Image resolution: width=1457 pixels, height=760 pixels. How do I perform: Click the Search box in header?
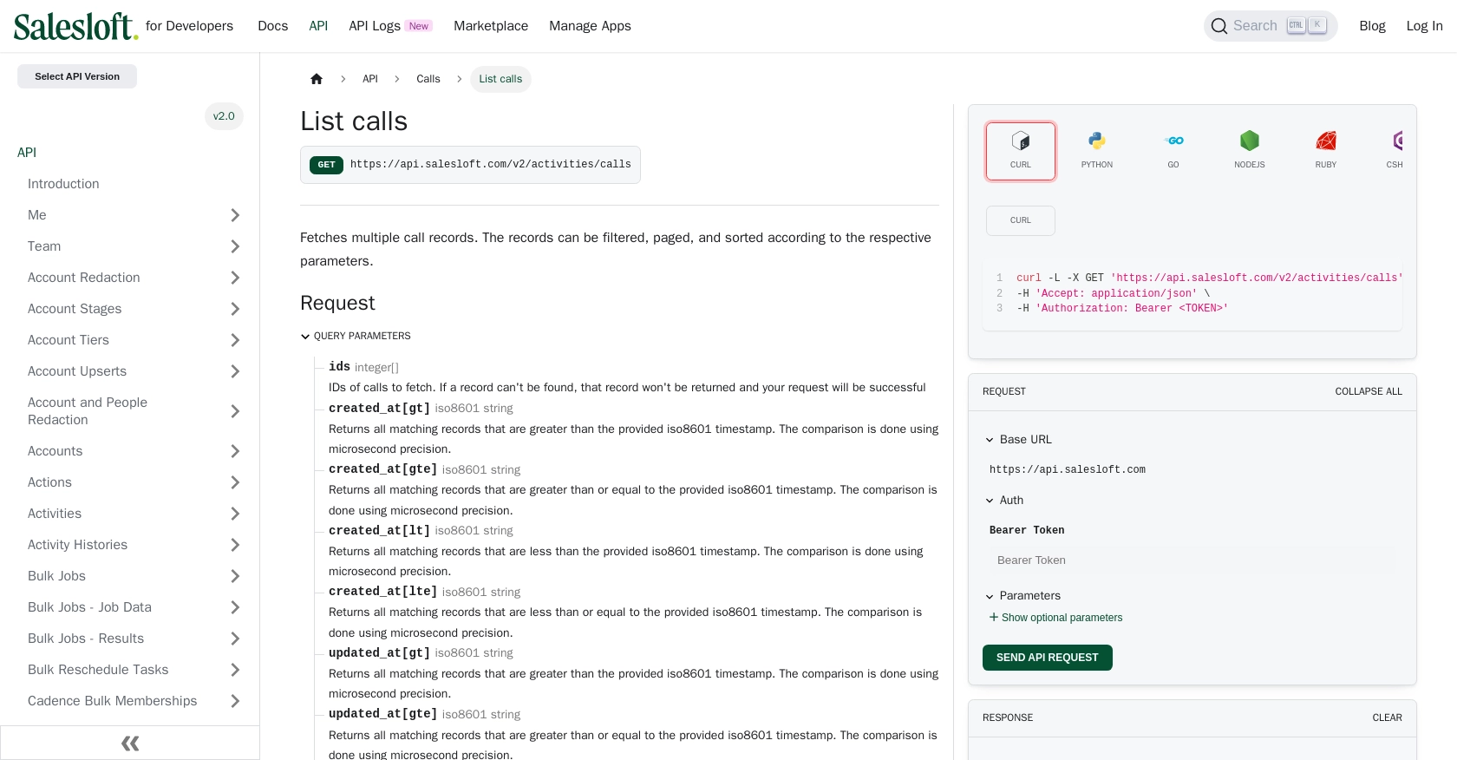pyautogui.click(x=1271, y=26)
